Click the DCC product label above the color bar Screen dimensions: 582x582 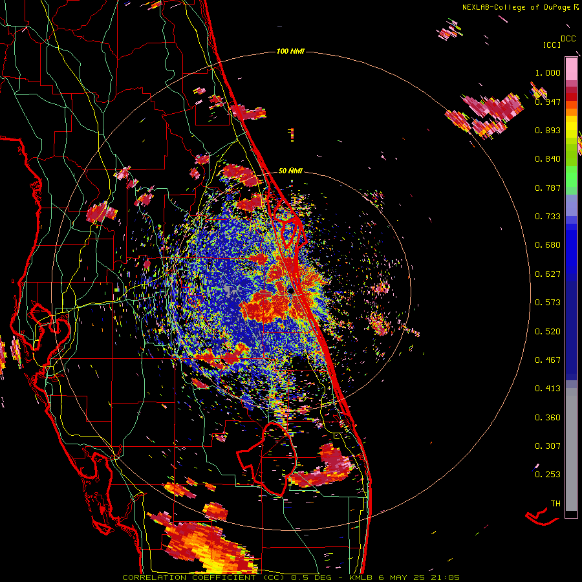pyautogui.click(x=568, y=39)
